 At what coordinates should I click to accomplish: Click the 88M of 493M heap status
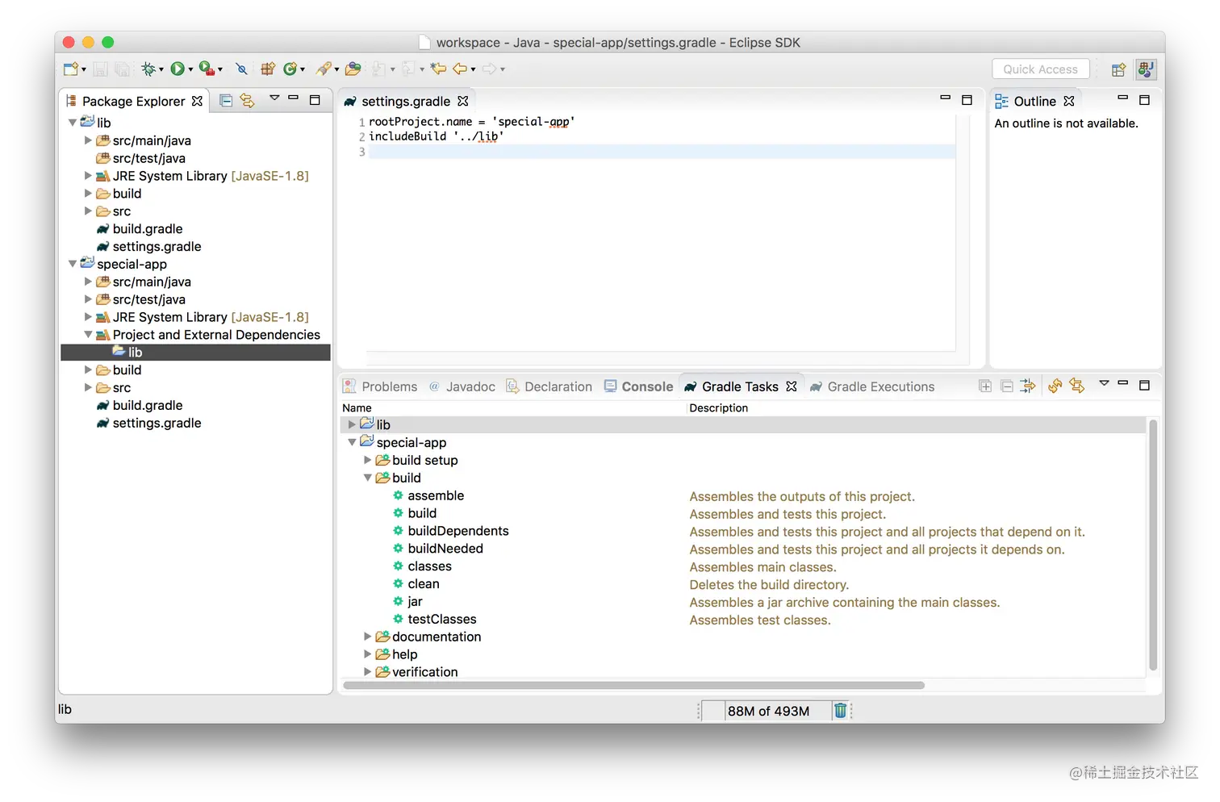[767, 711]
